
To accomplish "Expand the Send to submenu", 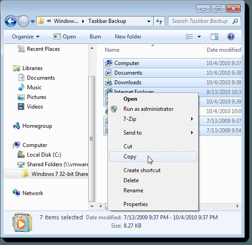I will pyautogui.click(x=153, y=133).
